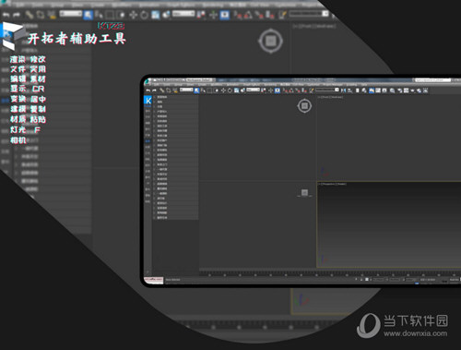This screenshot has width=461, height=350.
Task: Click the Mirror tool in framed window
Action: pyautogui.click(x=343, y=91)
